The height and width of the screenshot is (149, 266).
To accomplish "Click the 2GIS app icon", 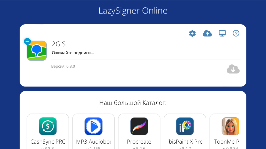I will [x=37, y=51].
